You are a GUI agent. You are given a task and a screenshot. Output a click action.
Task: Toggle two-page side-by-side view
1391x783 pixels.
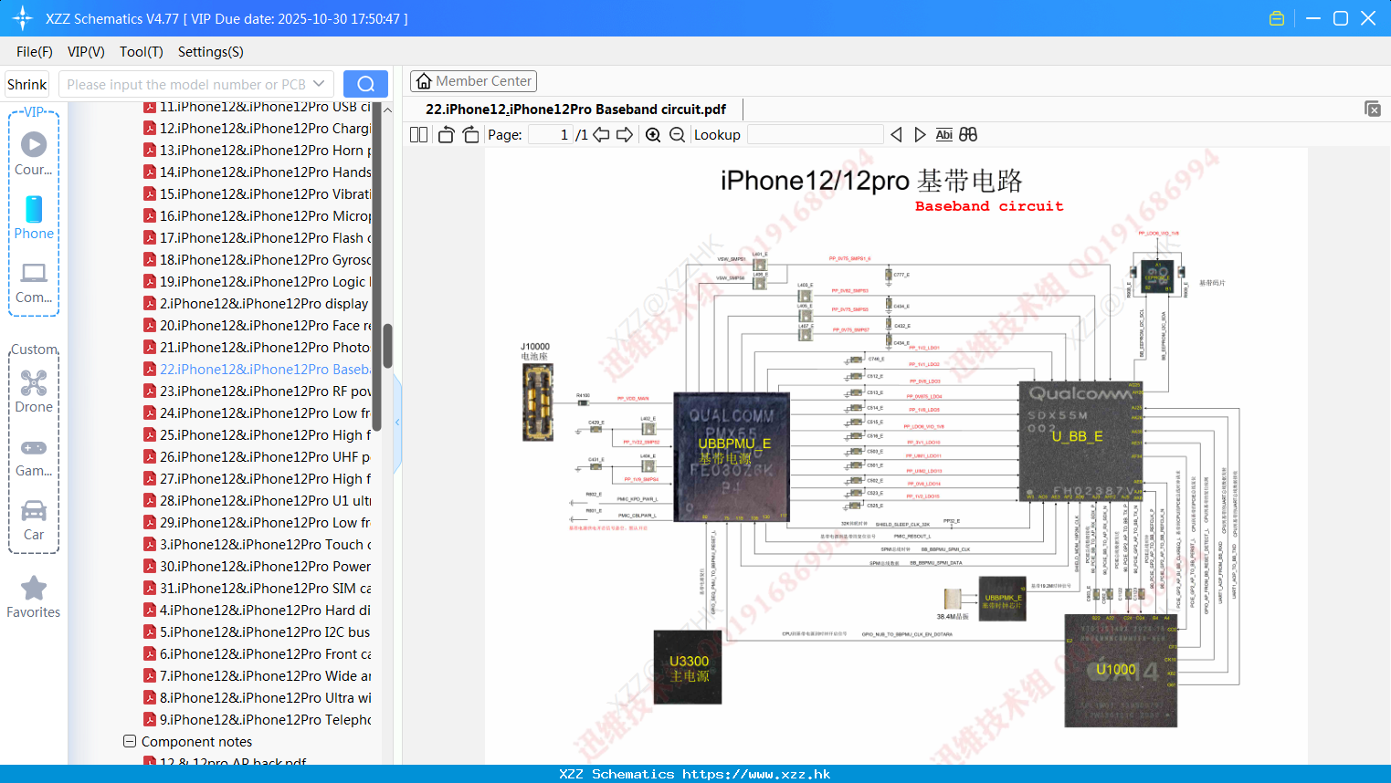(x=417, y=134)
